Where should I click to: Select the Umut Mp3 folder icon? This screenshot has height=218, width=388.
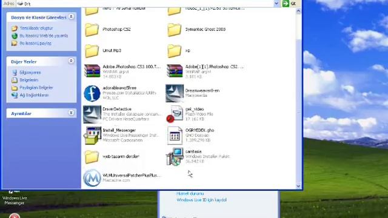92,51
